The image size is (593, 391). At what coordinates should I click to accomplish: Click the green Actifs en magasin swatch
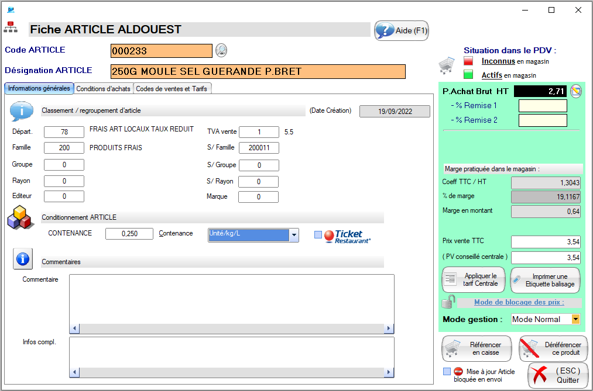point(468,75)
